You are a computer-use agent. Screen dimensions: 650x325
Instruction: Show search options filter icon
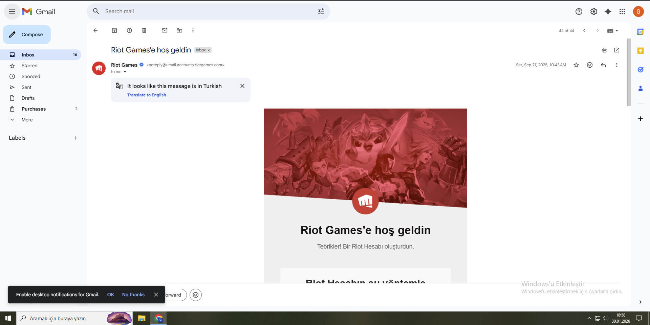pyautogui.click(x=321, y=11)
